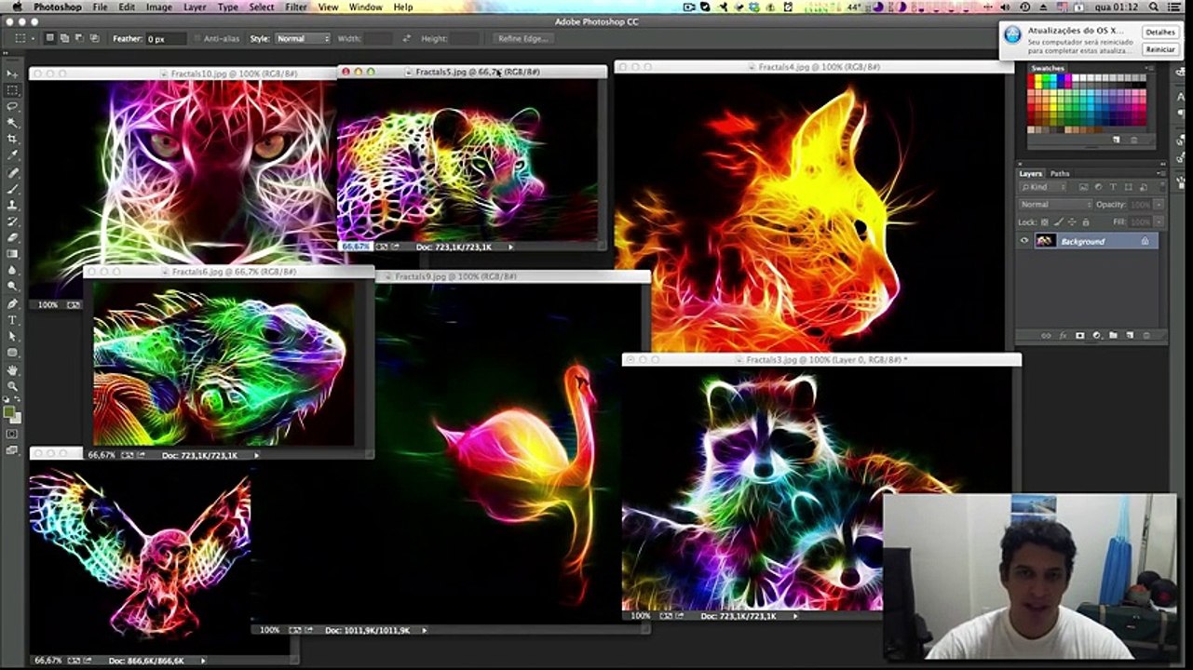Viewport: 1193px width, 670px height.
Task: Open the Opacity slider dropdown arrow
Action: [x=1159, y=205]
